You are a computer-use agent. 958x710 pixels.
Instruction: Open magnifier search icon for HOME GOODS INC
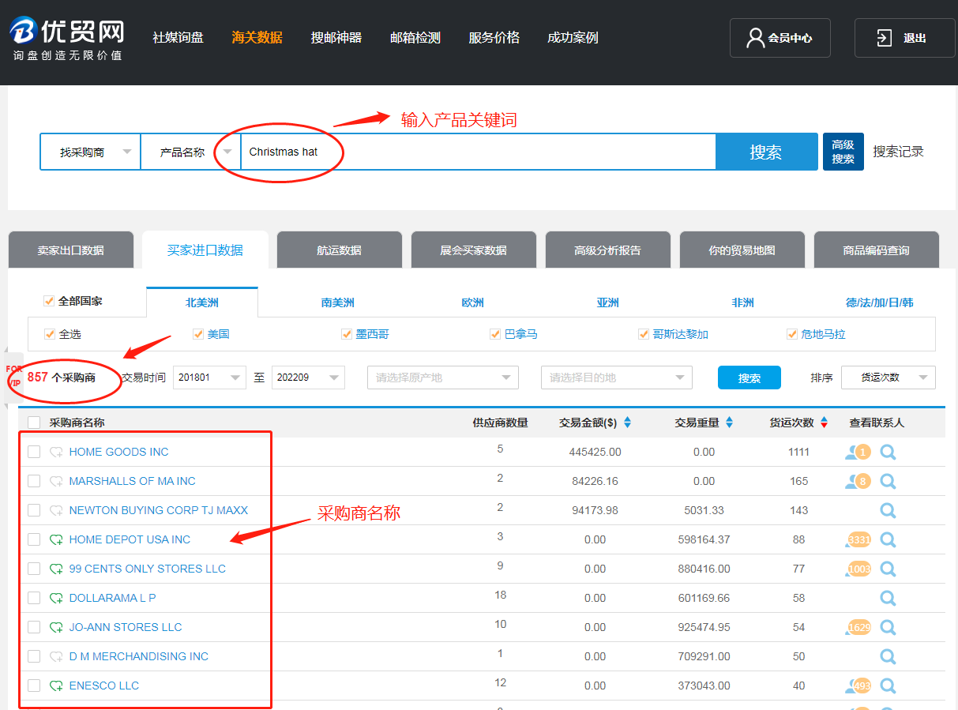coord(888,452)
